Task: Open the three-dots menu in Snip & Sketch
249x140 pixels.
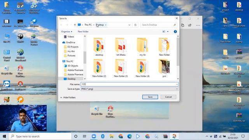Action: tap(198, 25)
